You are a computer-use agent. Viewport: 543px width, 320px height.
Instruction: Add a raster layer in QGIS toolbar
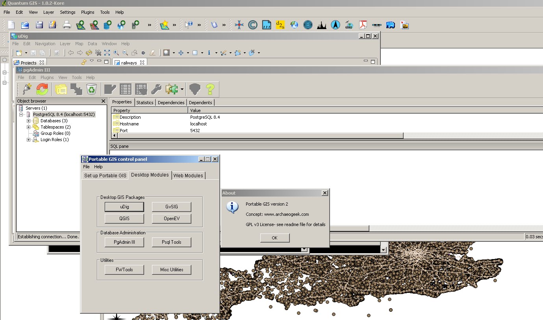(x=94, y=25)
